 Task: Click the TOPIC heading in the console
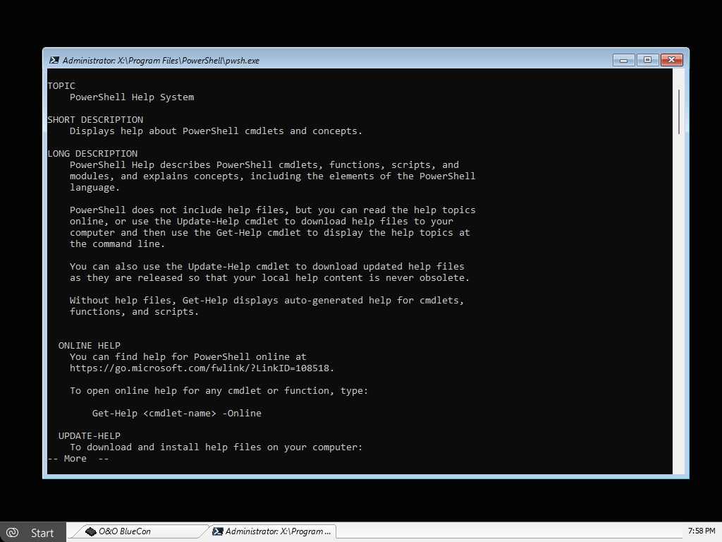61,86
